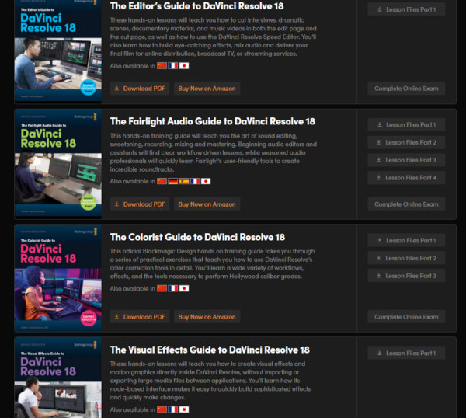Click French flag under Editor's Guide
This screenshot has height=418, width=466.
point(173,66)
